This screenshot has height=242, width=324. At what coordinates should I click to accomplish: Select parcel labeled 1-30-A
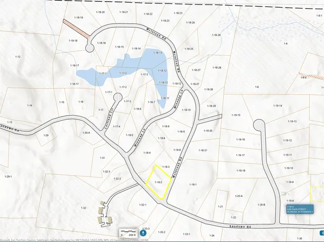pos(86,132)
